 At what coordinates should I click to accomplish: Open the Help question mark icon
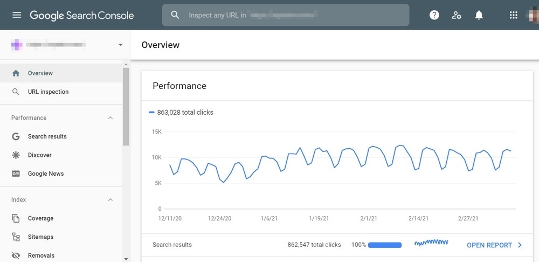(434, 15)
